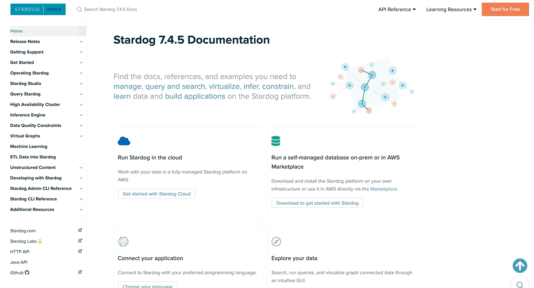Click the green database stack icon
Image resolution: width=534 pixels, height=288 pixels.
pos(276,141)
